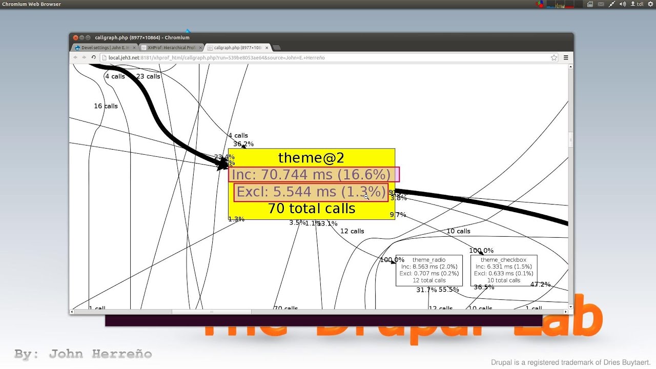Click the Chromium window title bar text
Screen dimensions: 656x369
142,37
